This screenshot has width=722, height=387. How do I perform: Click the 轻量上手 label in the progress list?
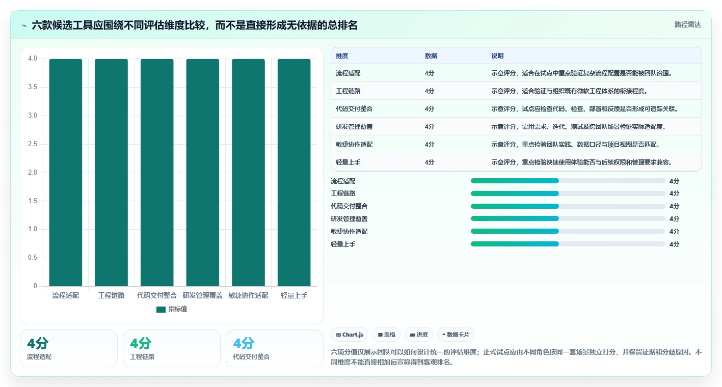[x=343, y=244]
